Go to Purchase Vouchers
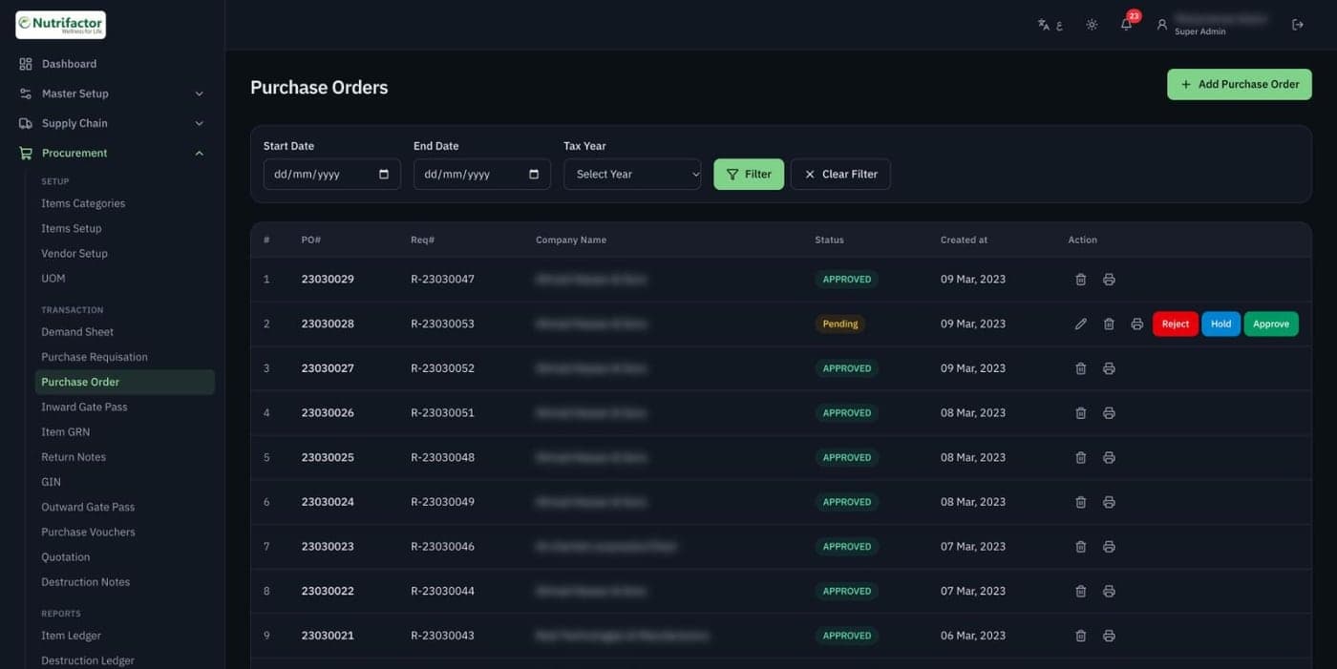The image size is (1337, 669). (x=88, y=532)
